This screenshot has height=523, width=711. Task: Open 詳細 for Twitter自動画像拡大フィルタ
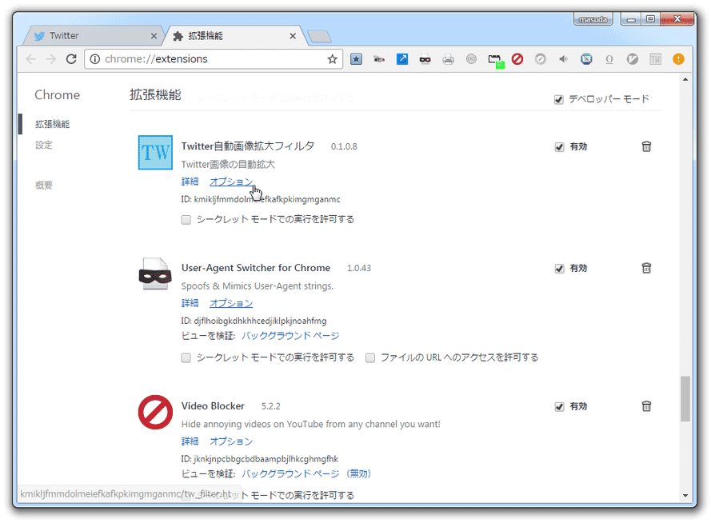(x=190, y=182)
